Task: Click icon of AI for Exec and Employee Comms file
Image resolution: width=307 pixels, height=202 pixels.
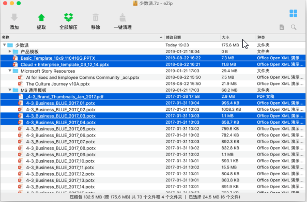Action: click(x=21, y=77)
